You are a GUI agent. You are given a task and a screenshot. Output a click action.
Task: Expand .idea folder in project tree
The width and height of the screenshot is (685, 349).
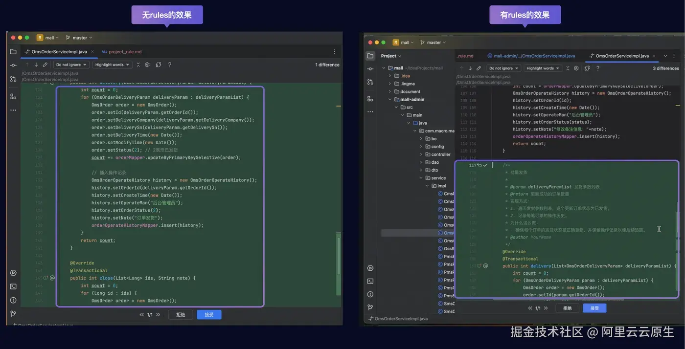[390, 76]
